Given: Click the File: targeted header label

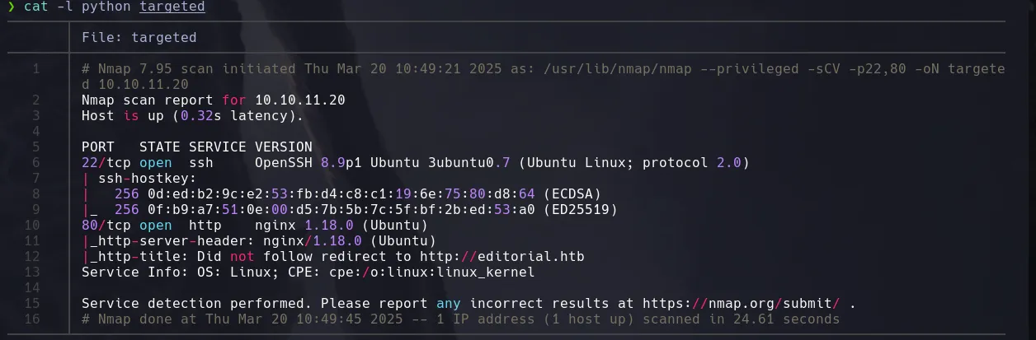Looking at the screenshot, I should (139, 37).
